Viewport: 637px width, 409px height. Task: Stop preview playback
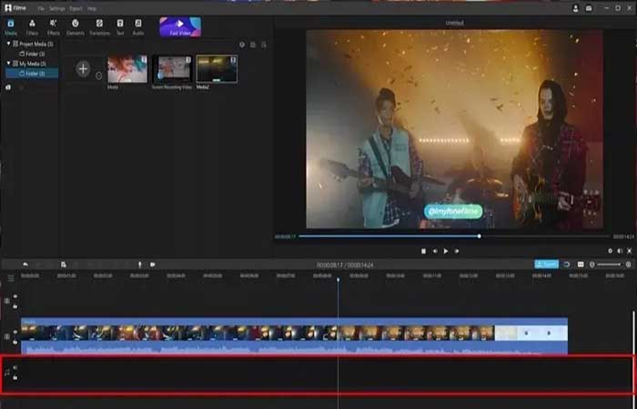click(423, 251)
